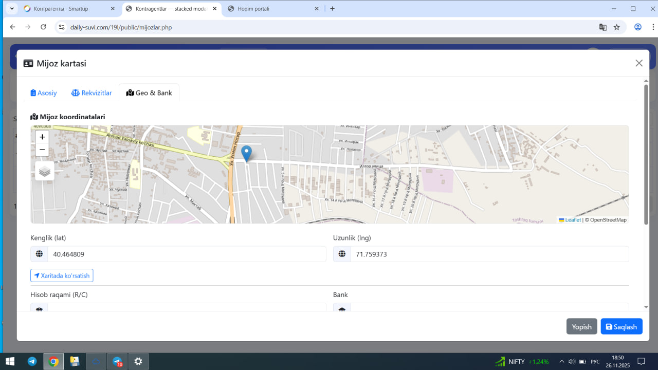Click the Google Translate icon in address bar

tap(603, 27)
